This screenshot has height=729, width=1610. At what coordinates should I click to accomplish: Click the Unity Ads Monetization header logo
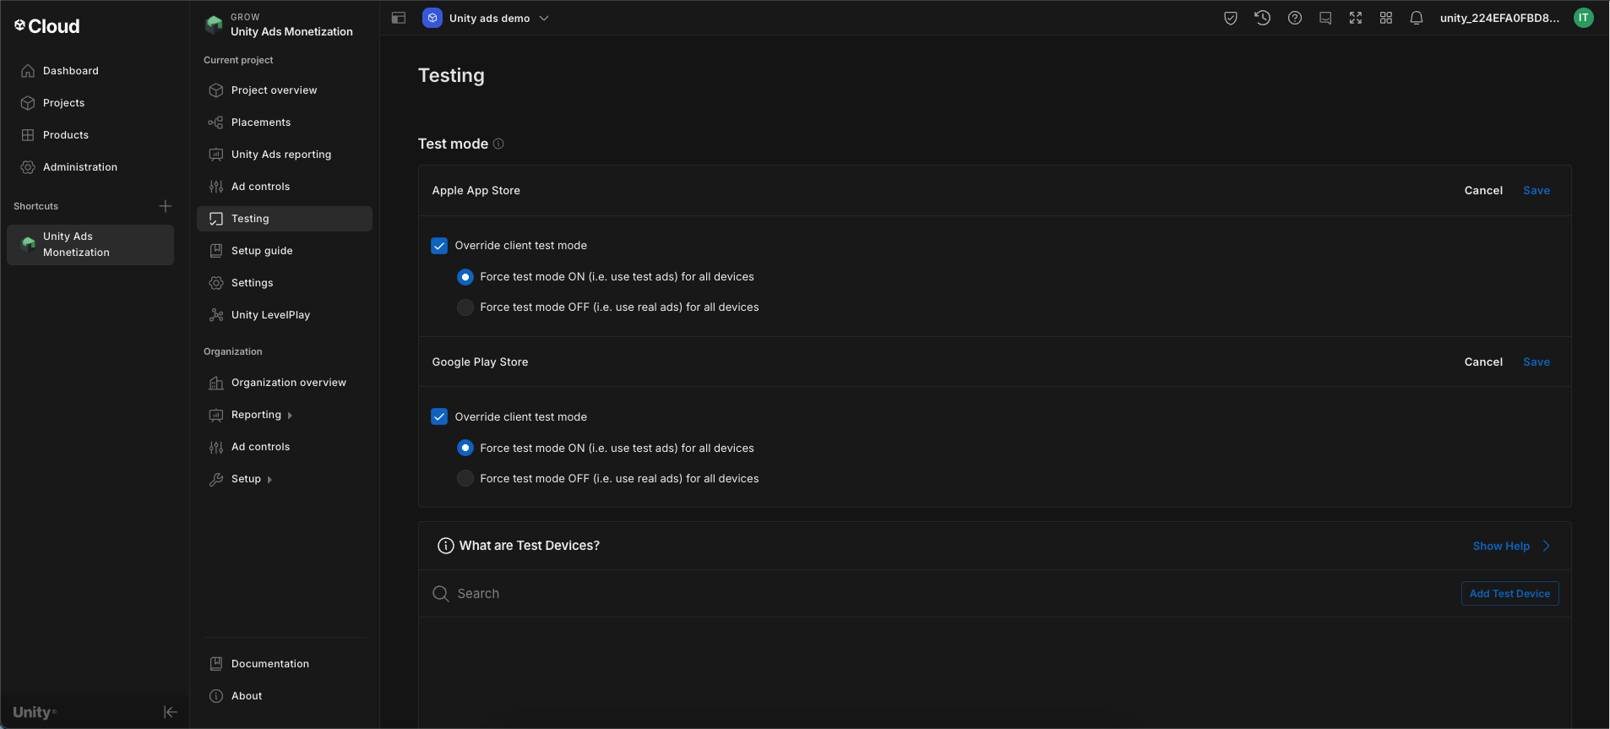(x=215, y=24)
